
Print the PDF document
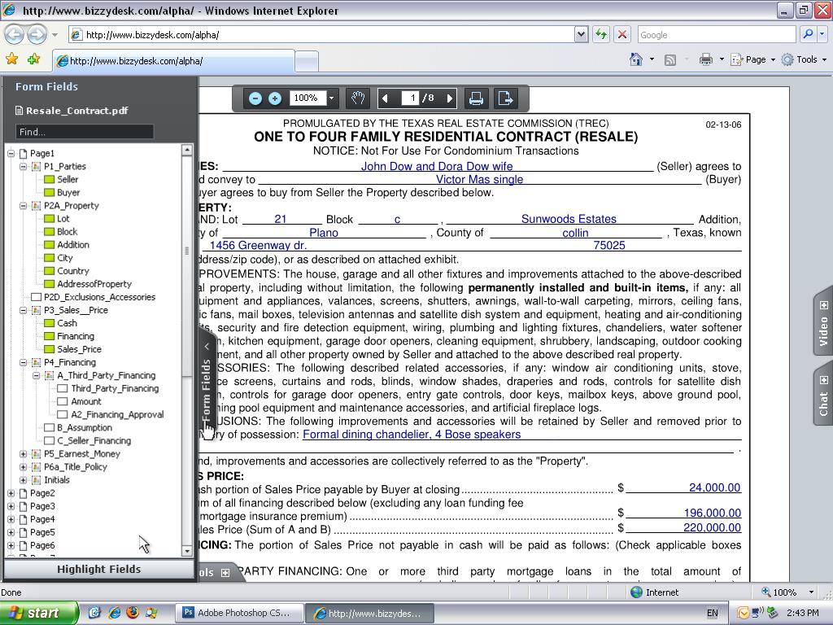pyautogui.click(x=476, y=98)
